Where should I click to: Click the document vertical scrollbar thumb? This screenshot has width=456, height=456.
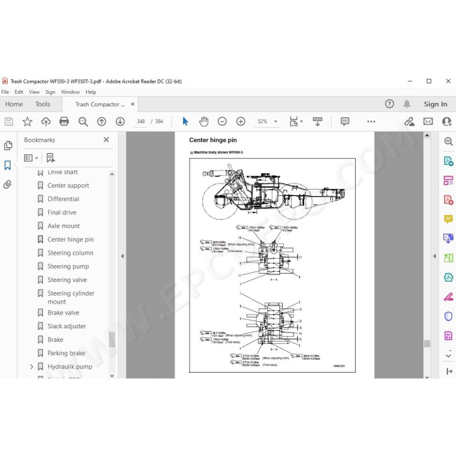(427, 343)
